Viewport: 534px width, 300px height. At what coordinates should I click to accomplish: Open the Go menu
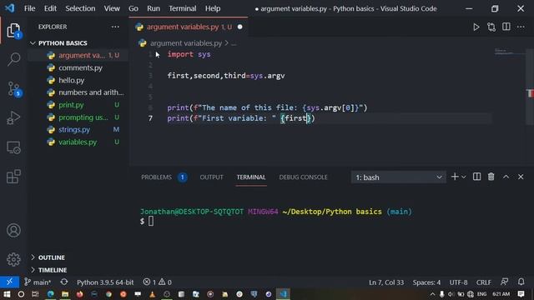133,8
